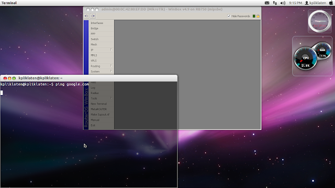335x188 pixels.
Task: Select Radius in the WinBox sidebar
Action: [101, 93]
